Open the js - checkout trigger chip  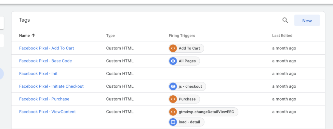[187, 86]
